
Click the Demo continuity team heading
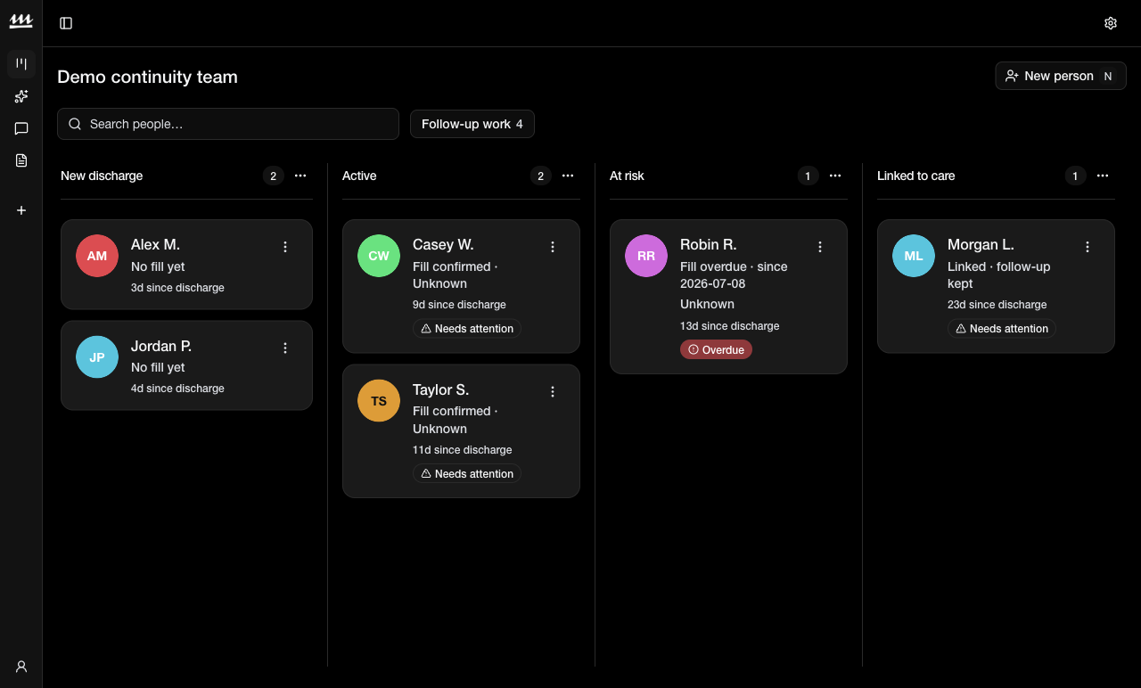147,77
